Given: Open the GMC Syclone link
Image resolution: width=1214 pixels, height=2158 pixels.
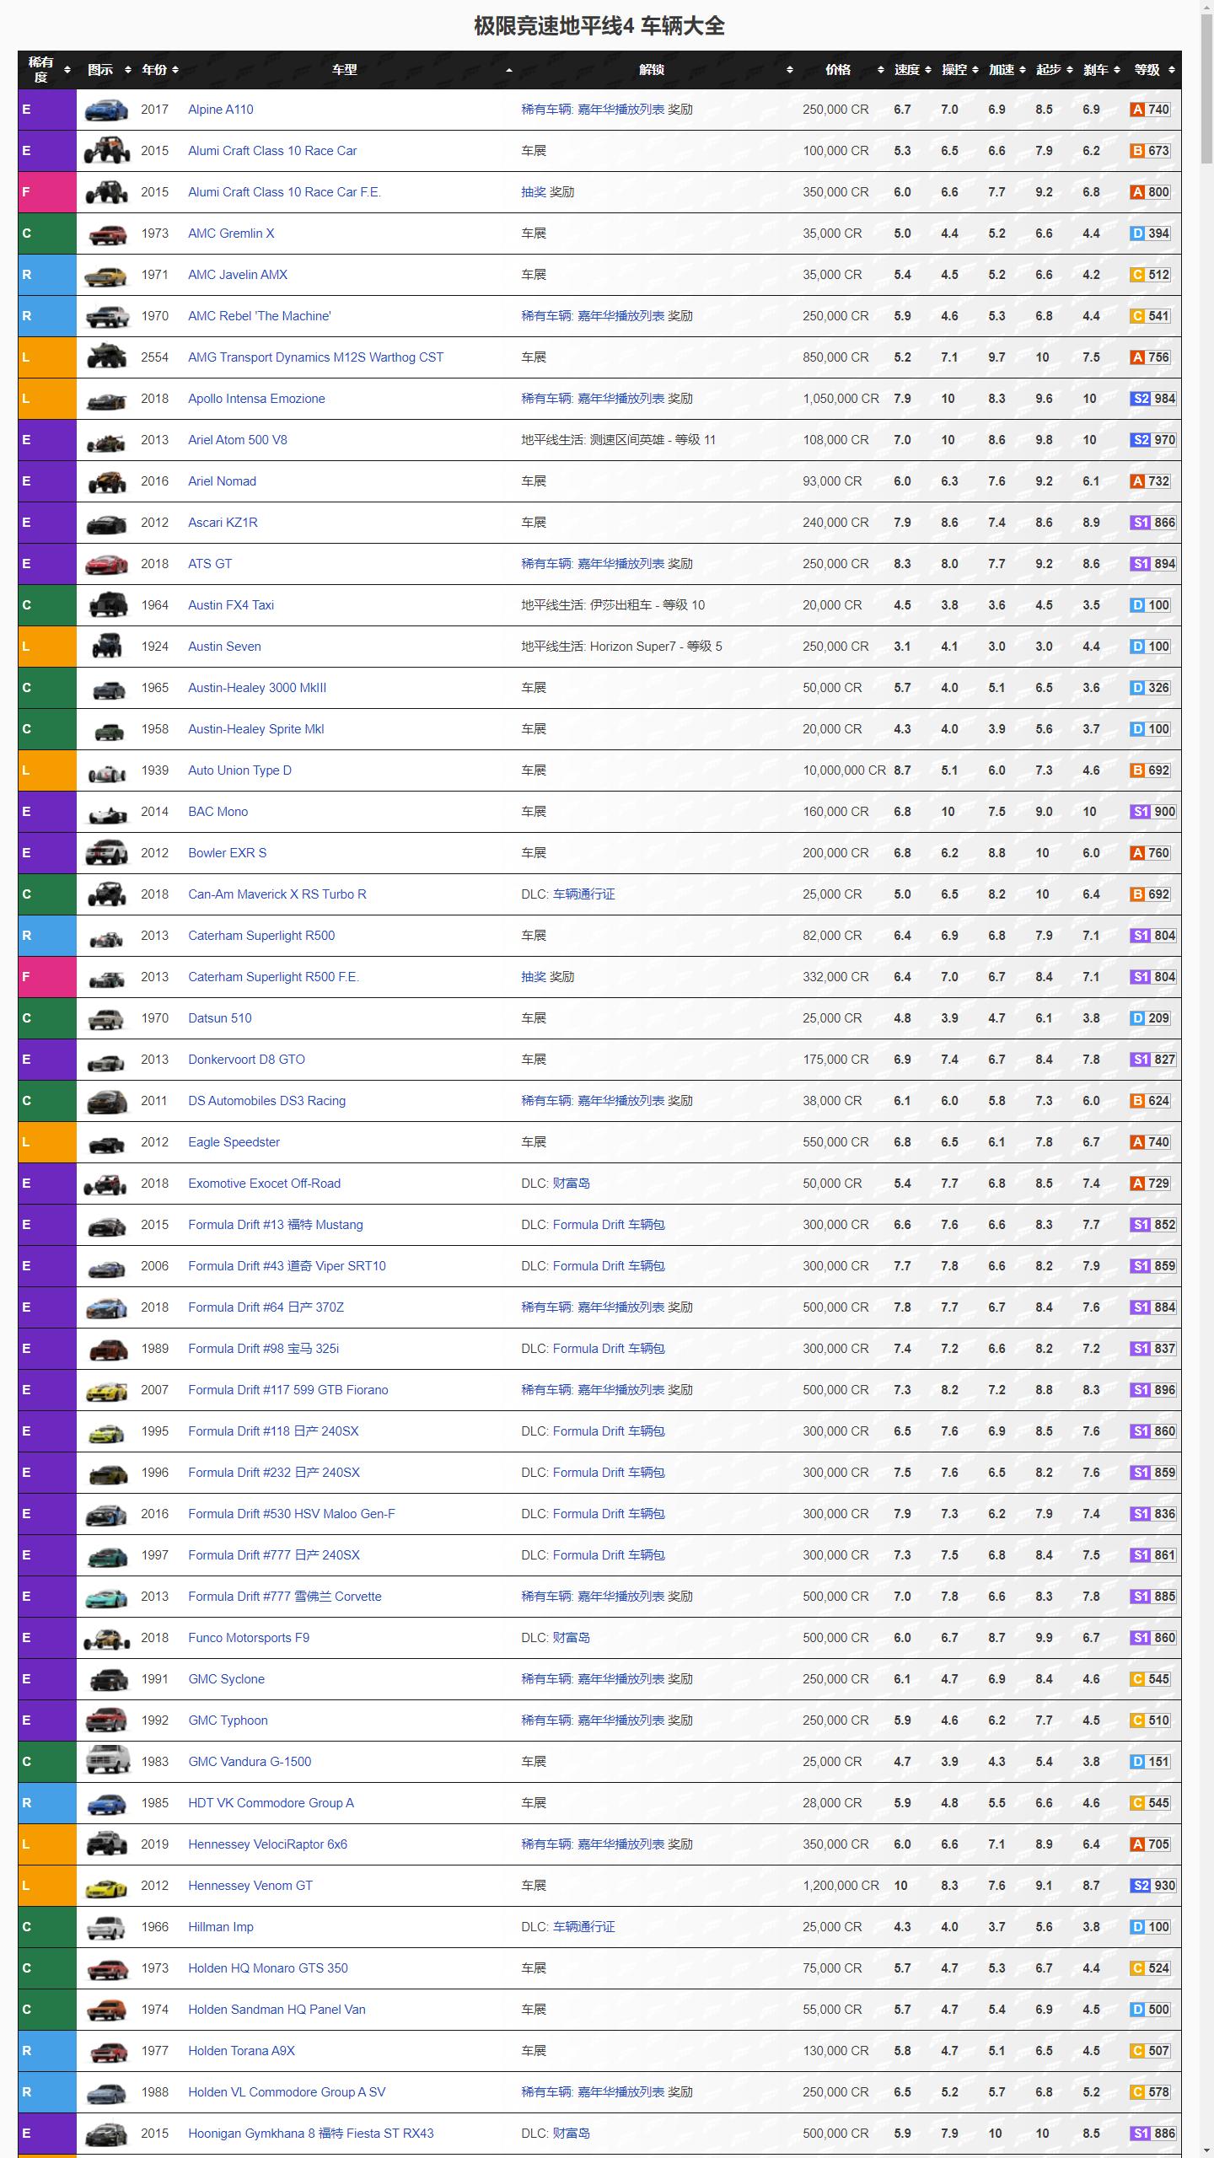Looking at the screenshot, I should click(x=227, y=1679).
